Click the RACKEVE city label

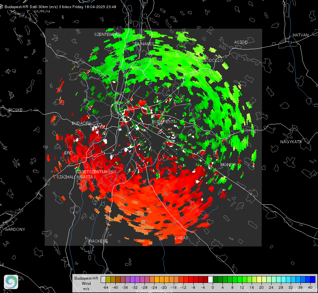[x=98, y=241]
